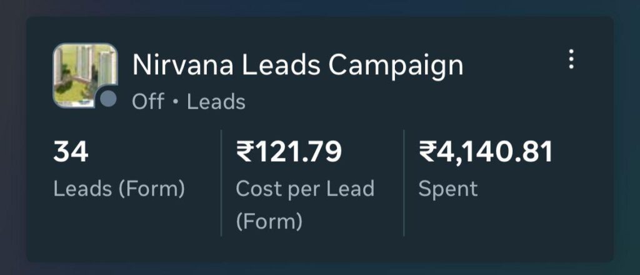Click divider between Cost per Lead and Spent
Image resolution: width=640 pixels, height=275 pixels.
404,182
